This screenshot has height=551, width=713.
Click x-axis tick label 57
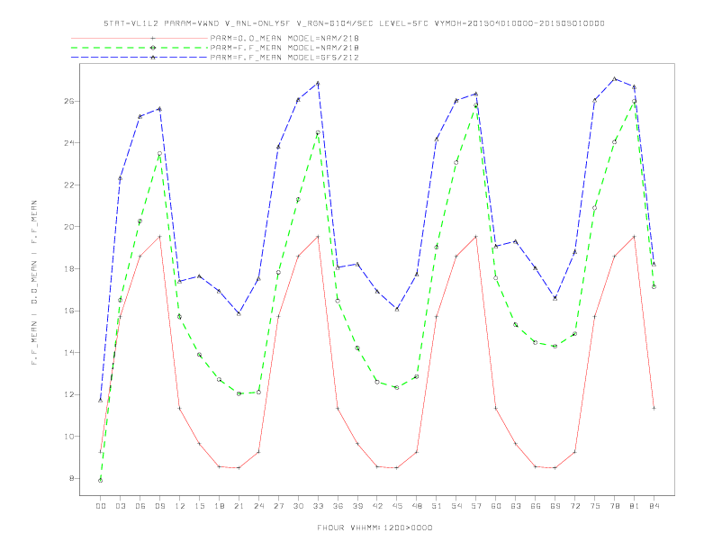(x=476, y=506)
